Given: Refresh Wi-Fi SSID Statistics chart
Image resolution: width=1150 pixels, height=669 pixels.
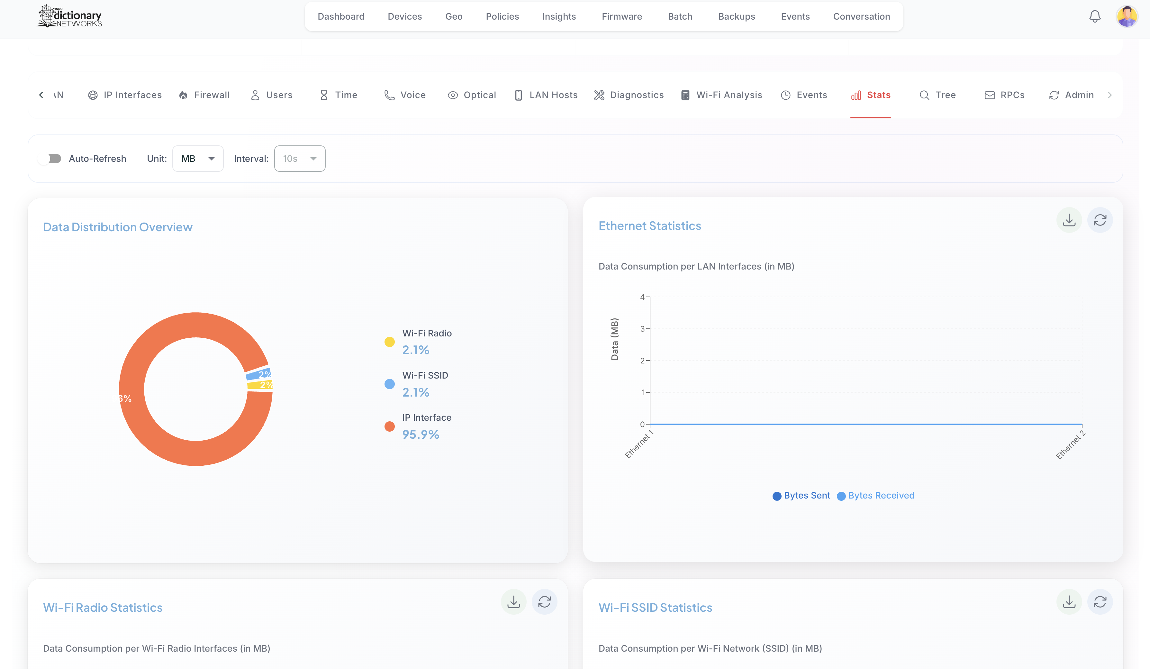Looking at the screenshot, I should coord(1100,602).
